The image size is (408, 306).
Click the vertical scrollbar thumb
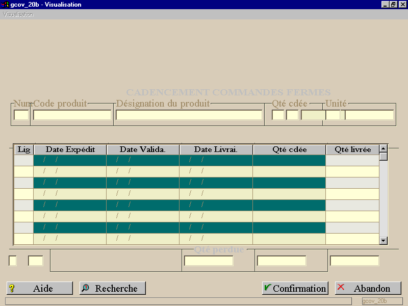[x=384, y=157]
